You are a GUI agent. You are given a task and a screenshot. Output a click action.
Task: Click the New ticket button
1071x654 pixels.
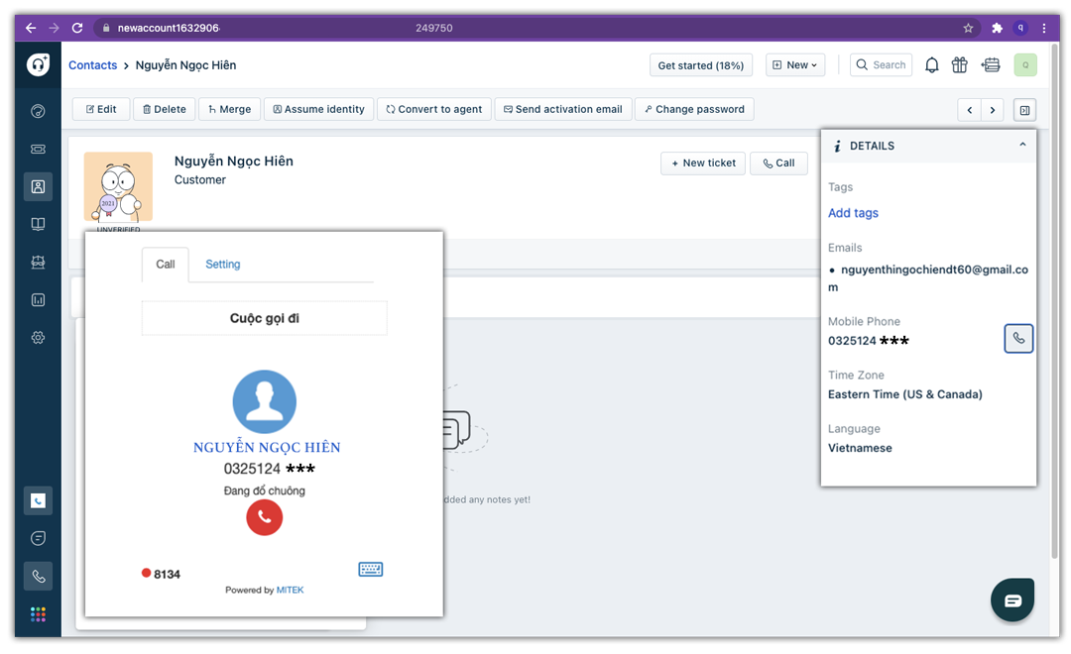(703, 163)
